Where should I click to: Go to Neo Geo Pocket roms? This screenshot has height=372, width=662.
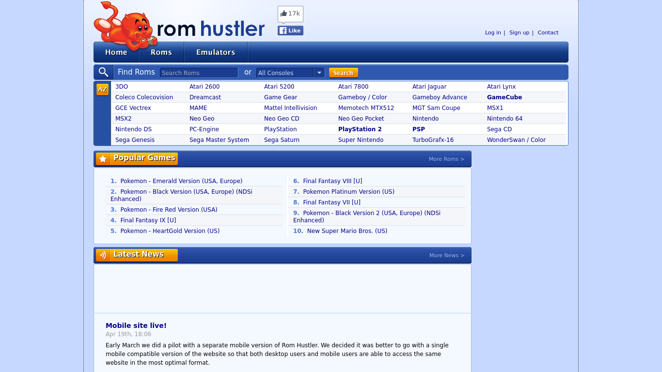(361, 119)
